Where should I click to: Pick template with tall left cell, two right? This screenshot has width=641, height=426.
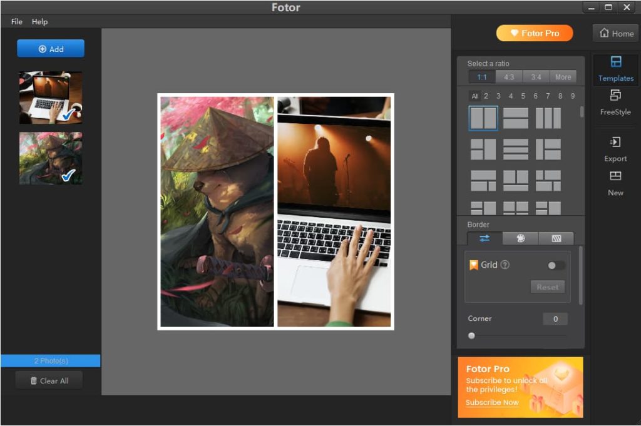(548, 150)
